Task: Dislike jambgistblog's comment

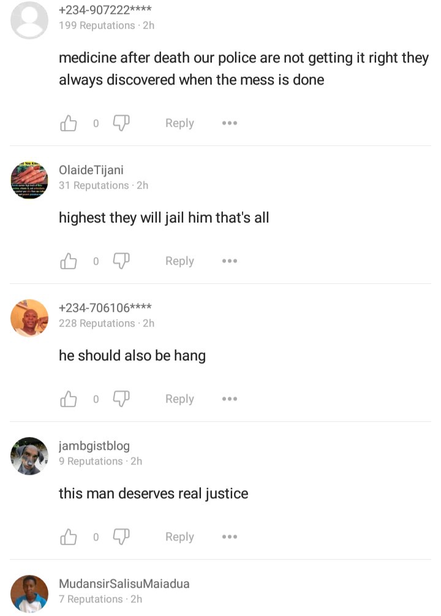Action: [x=121, y=537]
